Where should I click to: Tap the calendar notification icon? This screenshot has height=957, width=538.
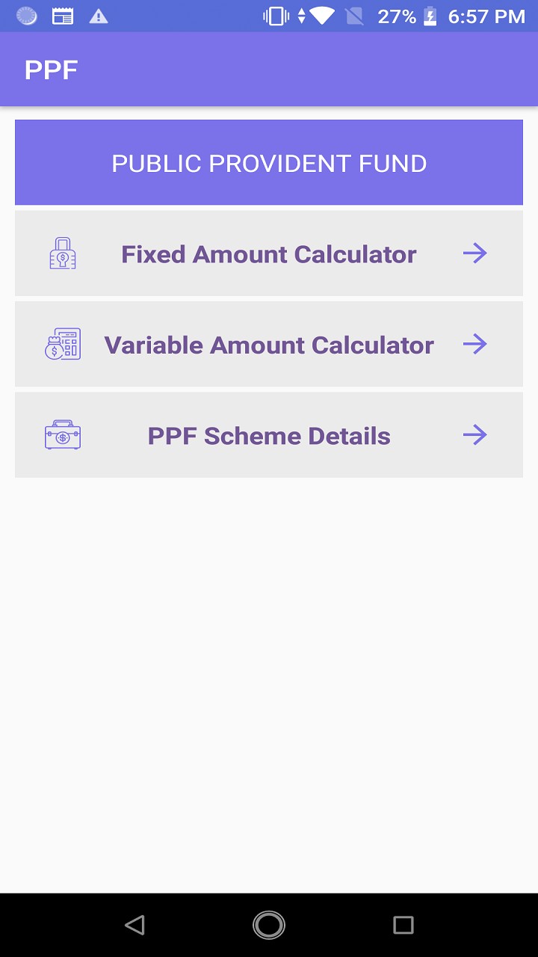(63, 16)
